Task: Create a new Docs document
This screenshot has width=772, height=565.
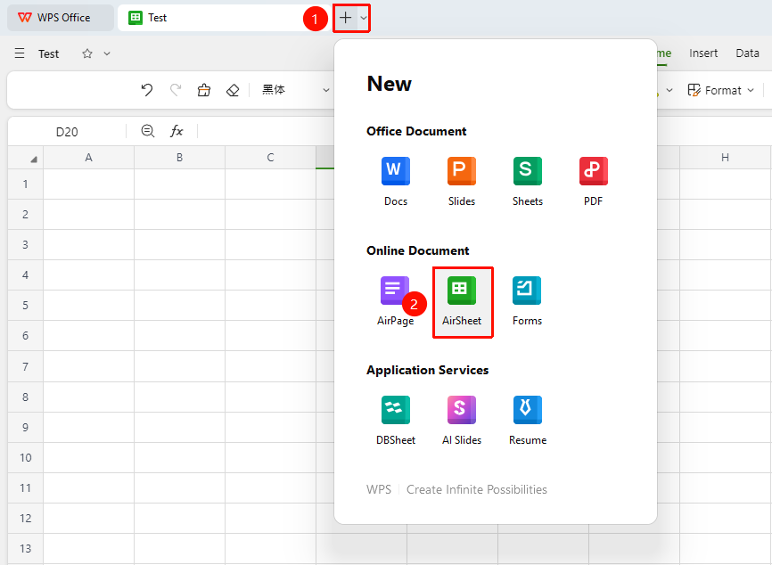Action: coord(395,181)
